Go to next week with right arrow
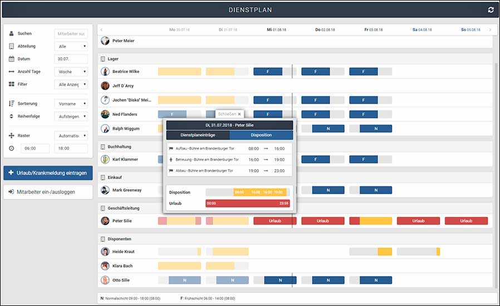Image resolution: width=500 pixels, height=306 pixels. [490, 29]
